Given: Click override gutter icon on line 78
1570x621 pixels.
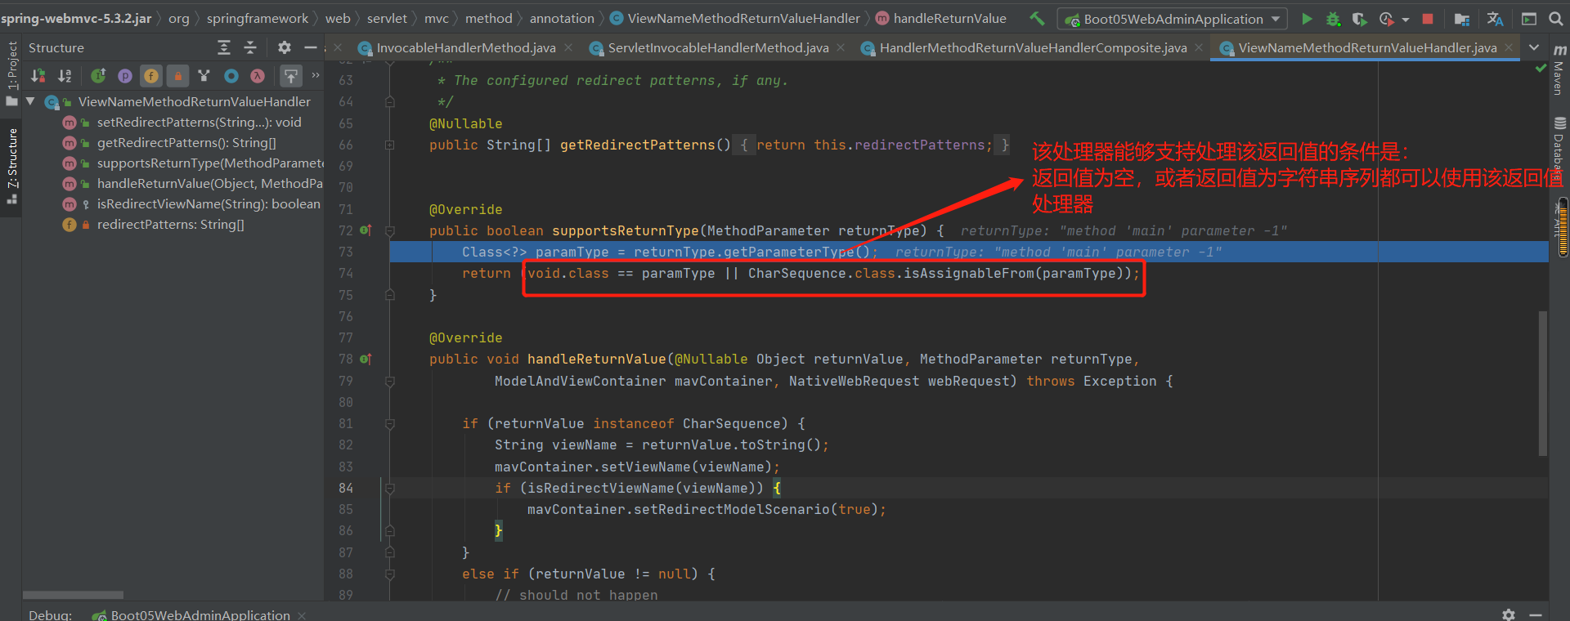Looking at the screenshot, I should 366,359.
